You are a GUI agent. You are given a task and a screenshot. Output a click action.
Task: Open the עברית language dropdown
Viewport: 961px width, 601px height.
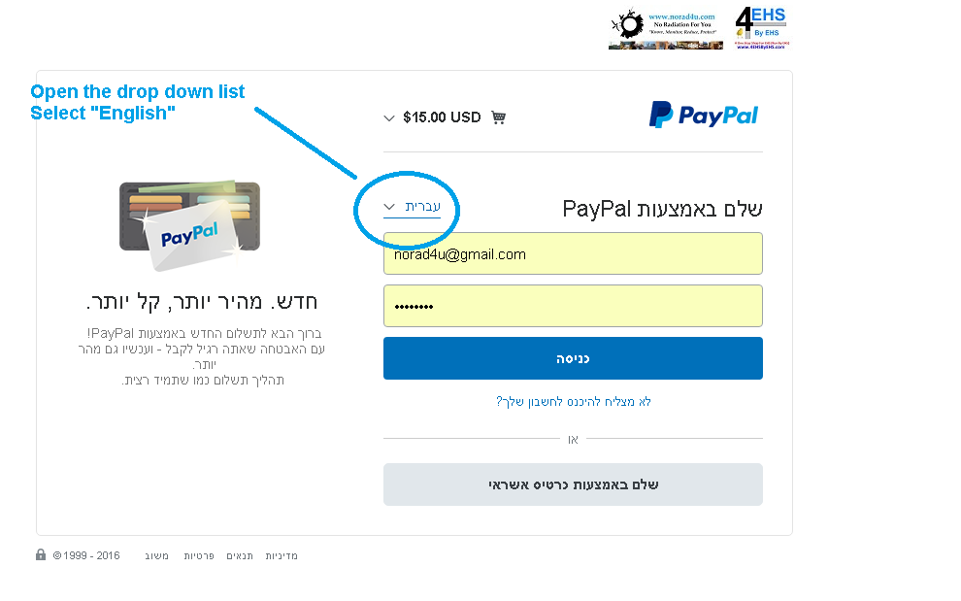412,207
